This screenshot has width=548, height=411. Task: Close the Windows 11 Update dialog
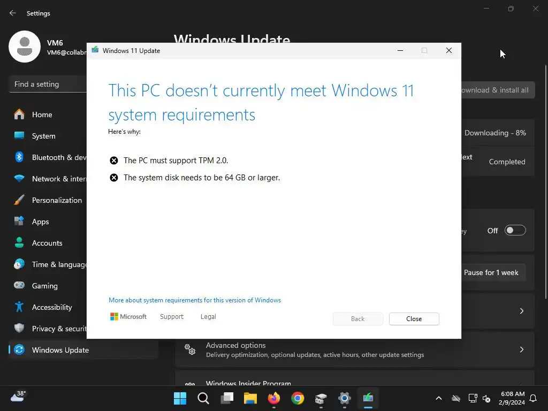tap(414, 319)
